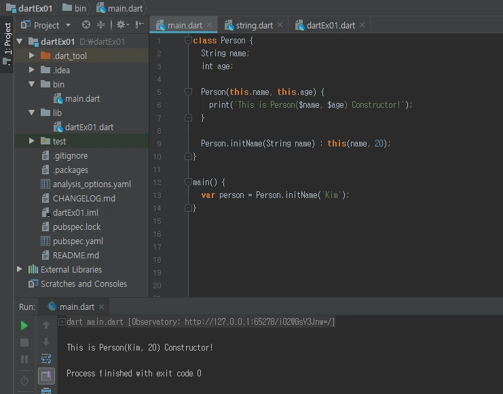Toggle soft-wrap in Run console
Image resolution: width=503 pixels, height=394 pixels.
tap(46, 359)
